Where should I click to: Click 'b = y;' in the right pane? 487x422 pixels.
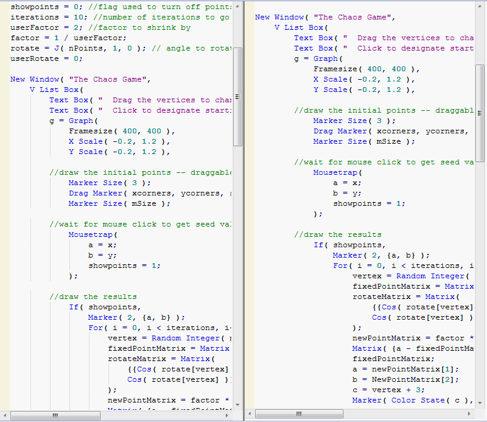[x=347, y=193]
